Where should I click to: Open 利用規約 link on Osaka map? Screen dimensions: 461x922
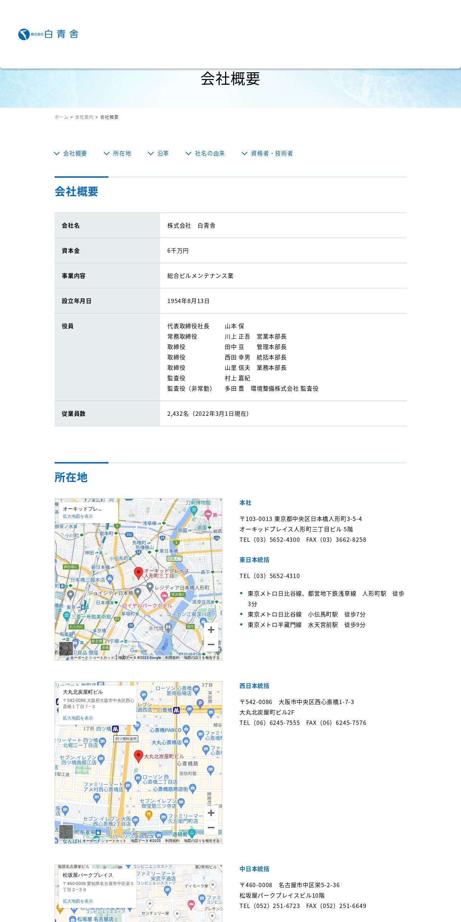[172, 841]
